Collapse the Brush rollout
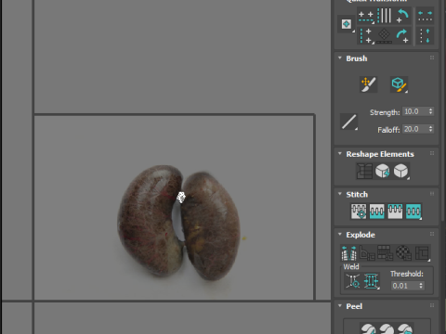 [x=340, y=58]
